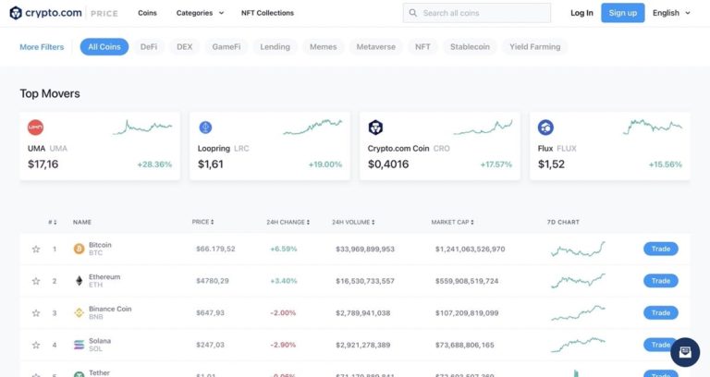Click Binance Coin volume $2,789,941,038

tap(362, 312)
